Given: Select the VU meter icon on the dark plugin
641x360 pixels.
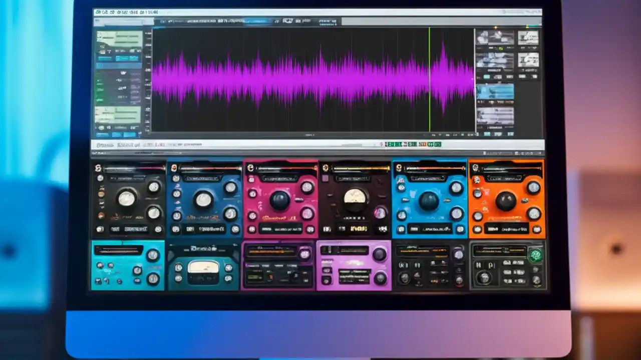Looking at the screenshot, I should point(355,198).
